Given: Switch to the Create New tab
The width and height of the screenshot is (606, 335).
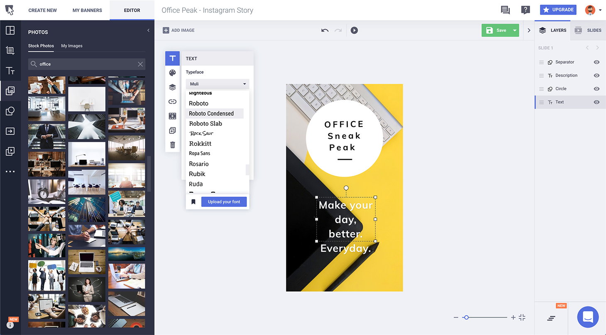Looking at the screenshot, I should pyautogui.click(x=43, y=10).
